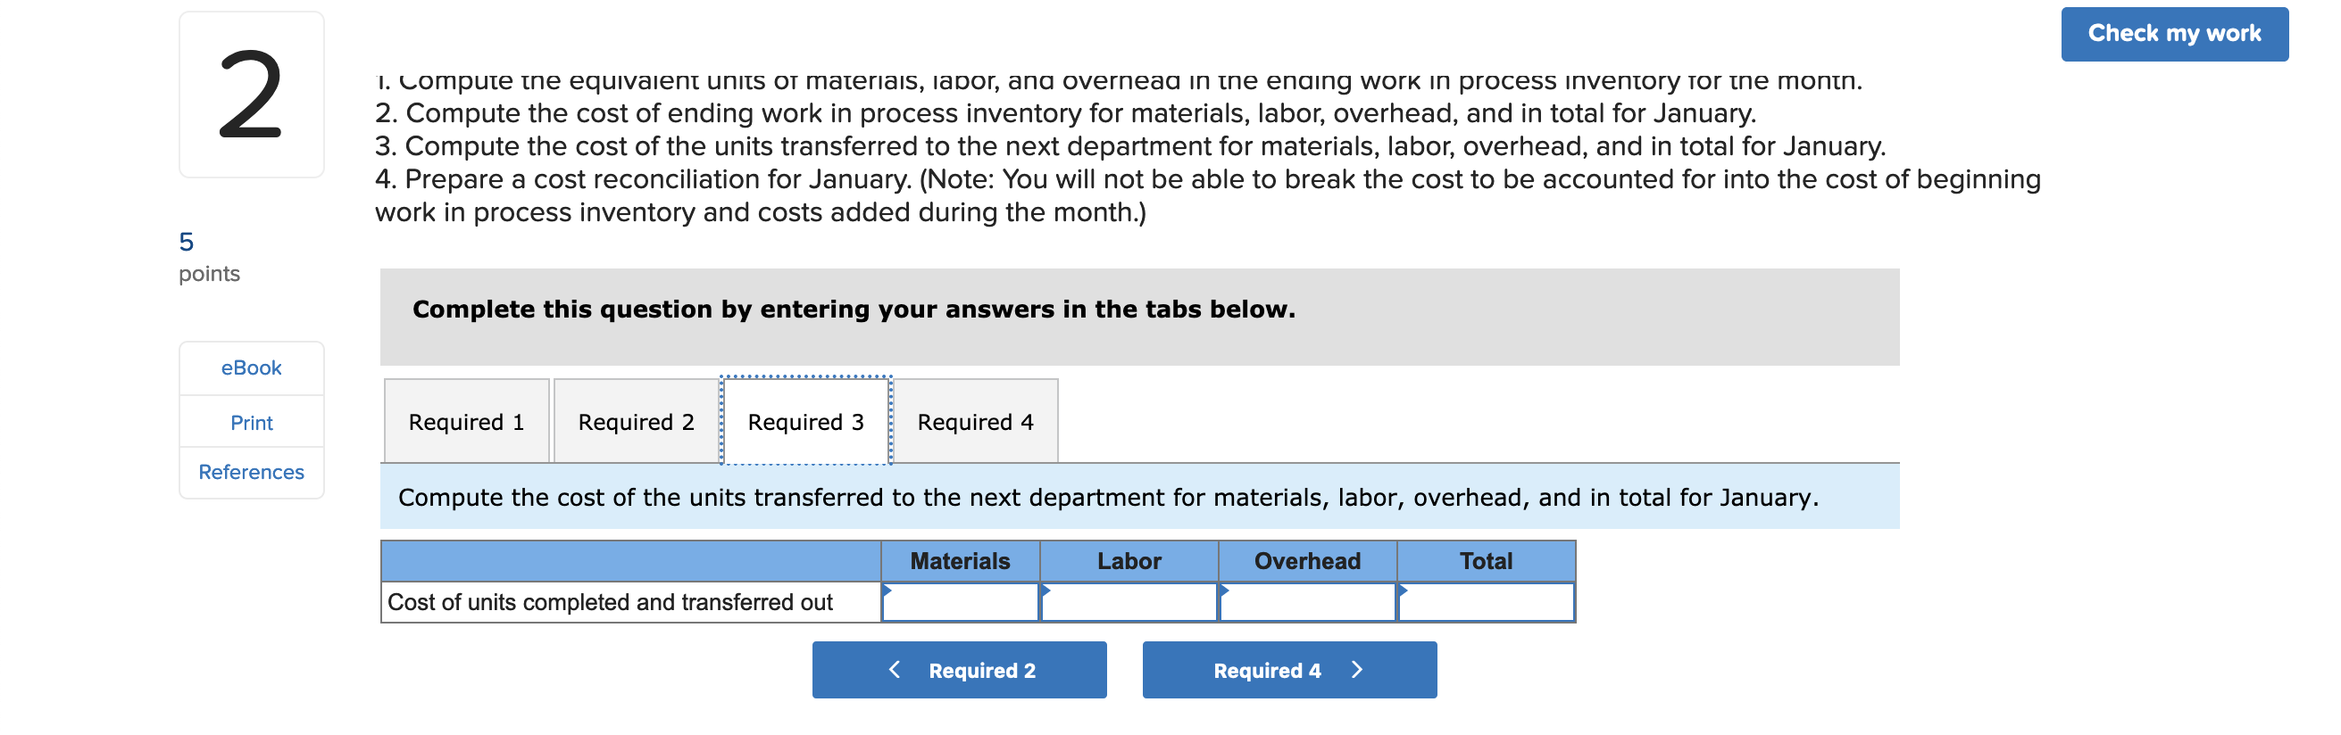Click the Materials column header
The image size is (2341, 735).
[x=959, y=561]
